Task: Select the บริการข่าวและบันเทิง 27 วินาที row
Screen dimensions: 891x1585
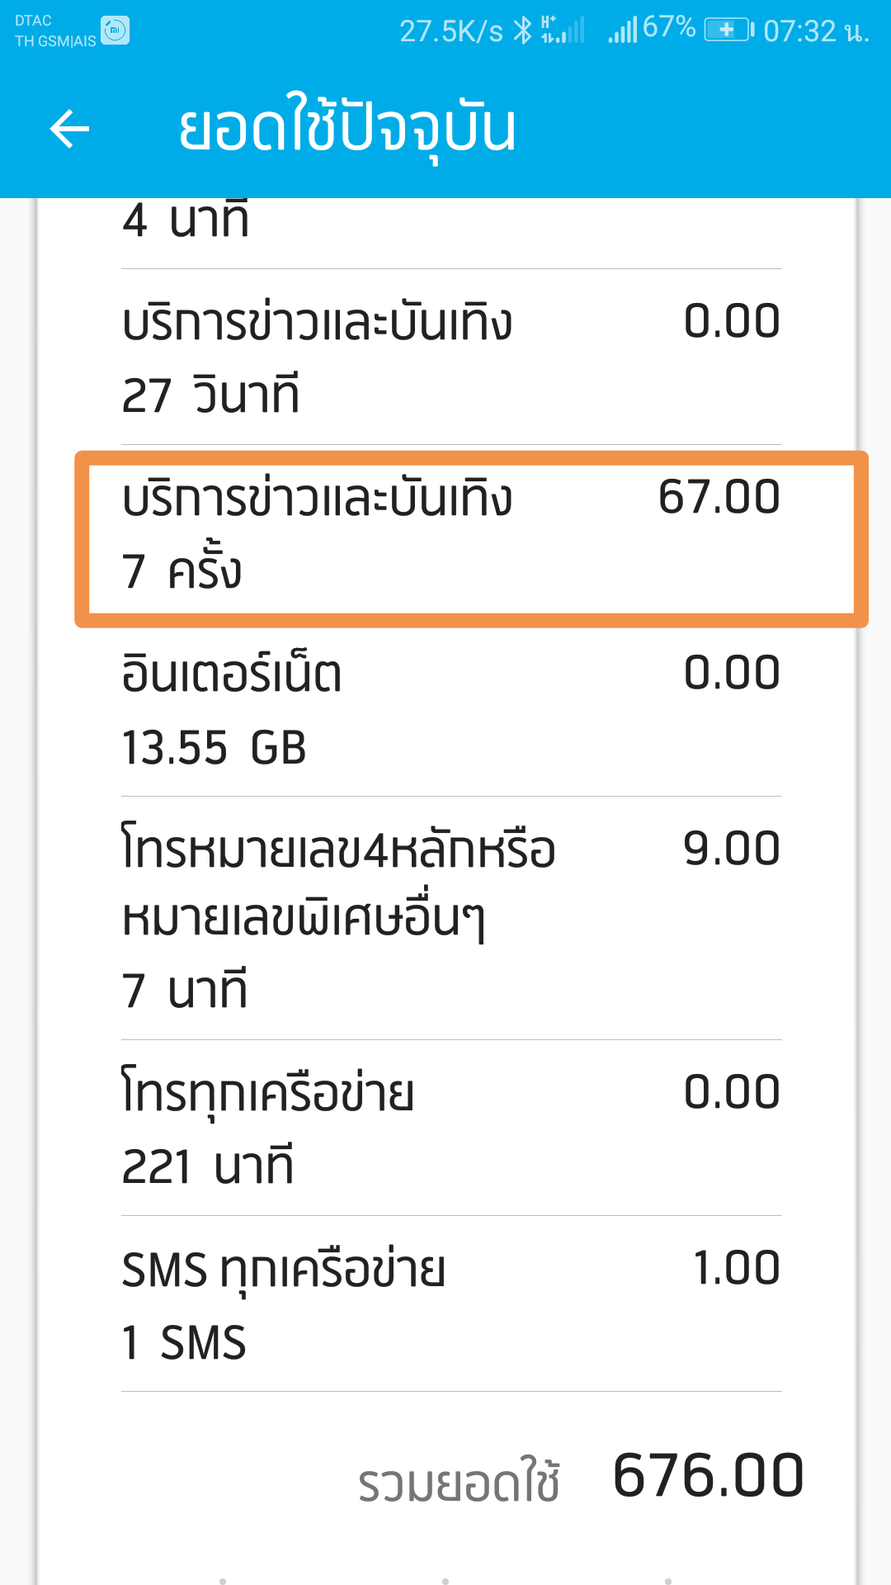Action: (x=451, y=357)
